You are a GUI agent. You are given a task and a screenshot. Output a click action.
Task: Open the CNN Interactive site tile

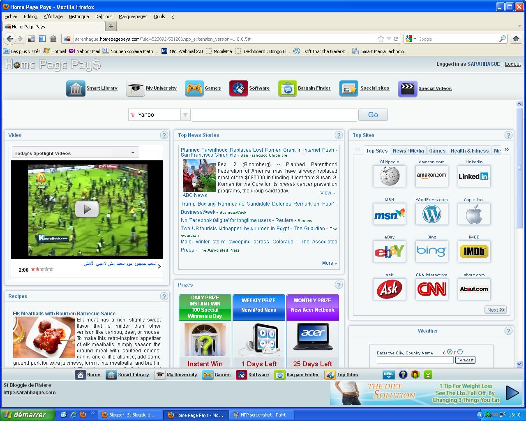pyautogui.click(x=431, y=289)
